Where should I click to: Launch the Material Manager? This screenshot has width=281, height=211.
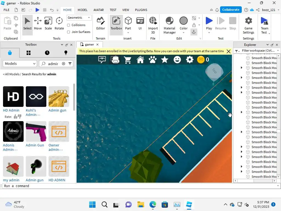click(x=170, y=25)
